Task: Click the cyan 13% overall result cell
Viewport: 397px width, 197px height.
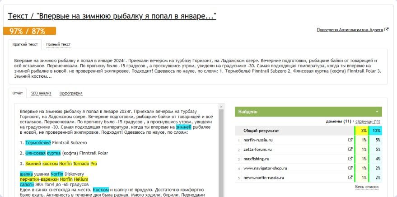Action: click(375, 131)
